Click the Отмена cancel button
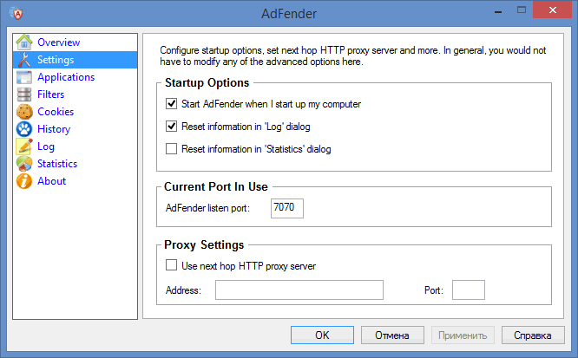578x358 pixels. pos(391,335)
